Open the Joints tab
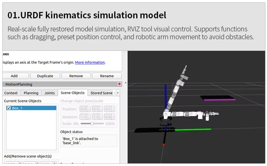This screenshot has width=267, height=166. coord(50,93)
